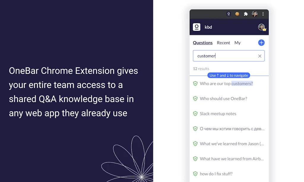Open What we've learned from Jason
This screenshot has height=182, width=304.
point(232,144)
